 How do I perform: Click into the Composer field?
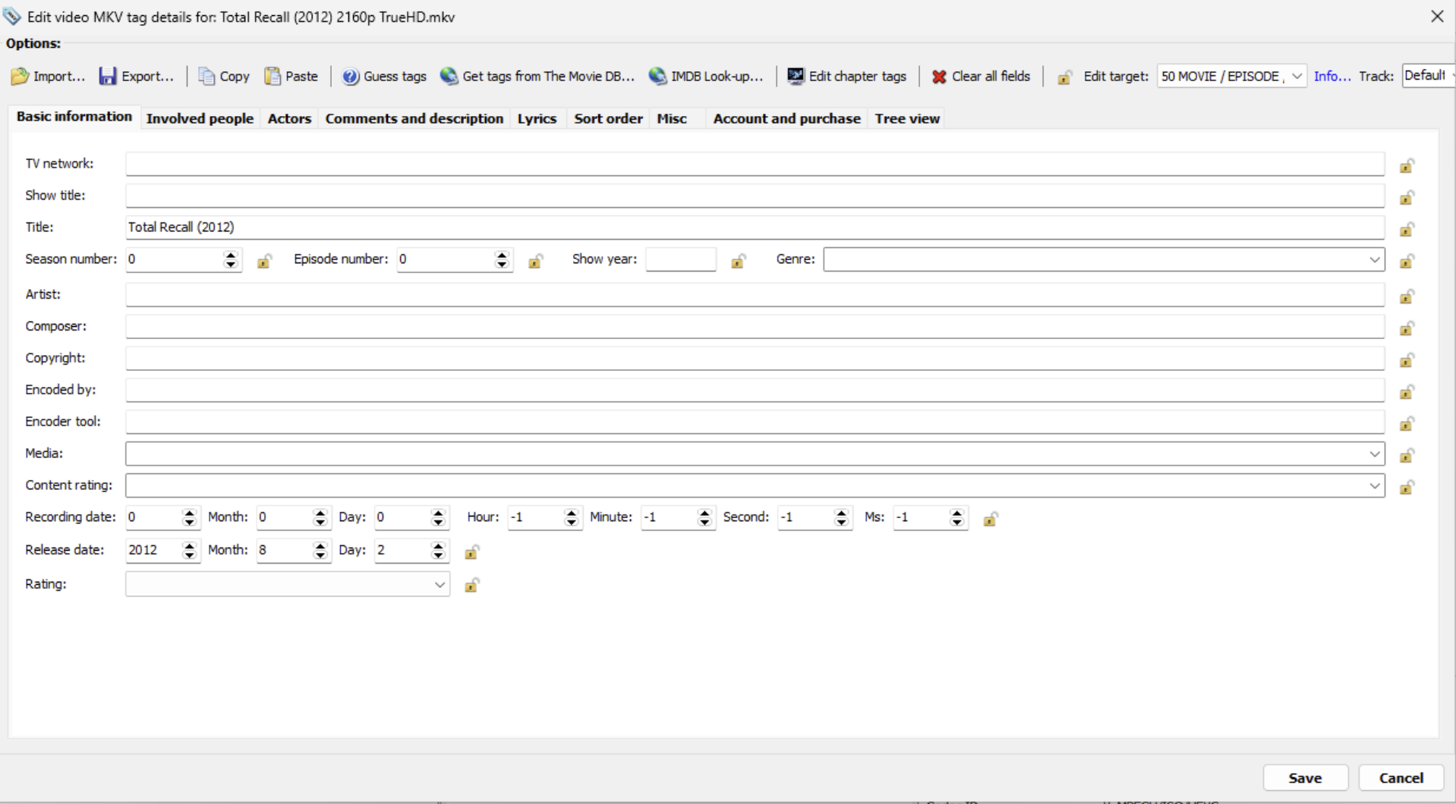[x=755, y=326]
